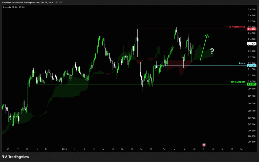Select the 1st Resistance text label
This screenshot has height=162, width=259.
point(236,26)
